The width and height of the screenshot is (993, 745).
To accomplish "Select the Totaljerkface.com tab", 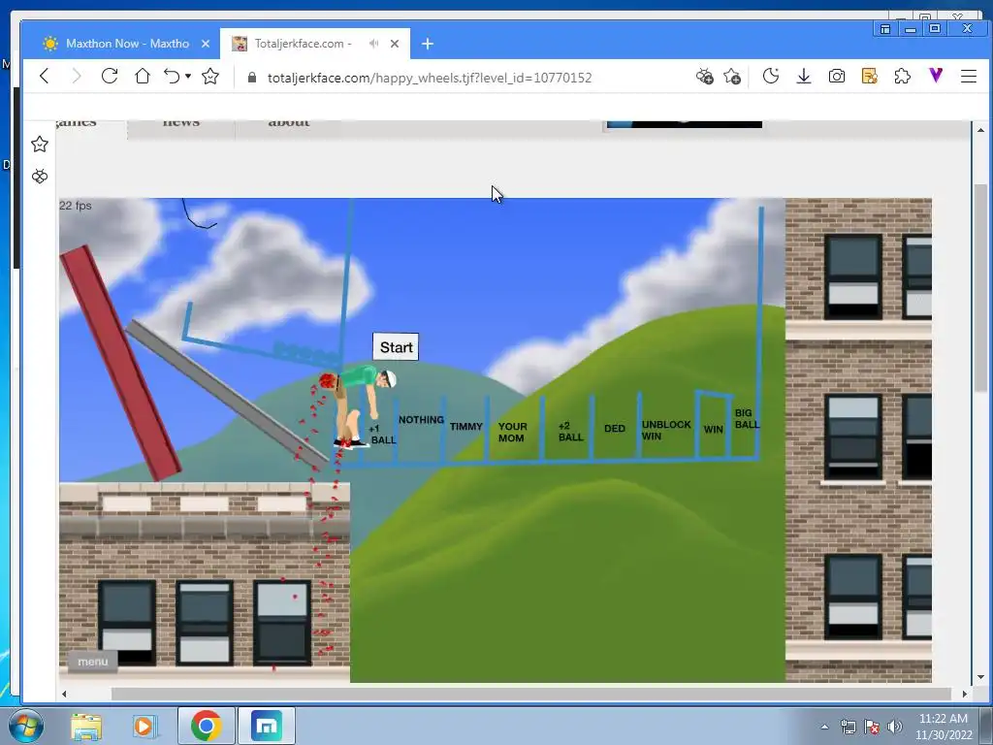I will coord(315,44).
